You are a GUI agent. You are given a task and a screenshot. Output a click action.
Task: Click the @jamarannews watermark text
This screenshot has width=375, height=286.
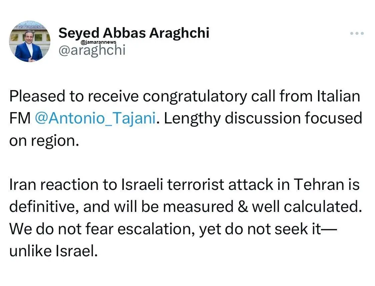tap(99, 42)
